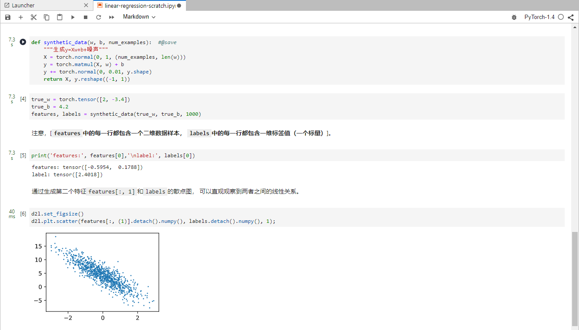Interrupt the kernel using the stop icon
Viewport: 579px width, 330px height.
tap(85, 17)
